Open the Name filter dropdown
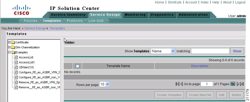Image resolution: width=250 pixels, height=102 pixels. coord(163,51)
